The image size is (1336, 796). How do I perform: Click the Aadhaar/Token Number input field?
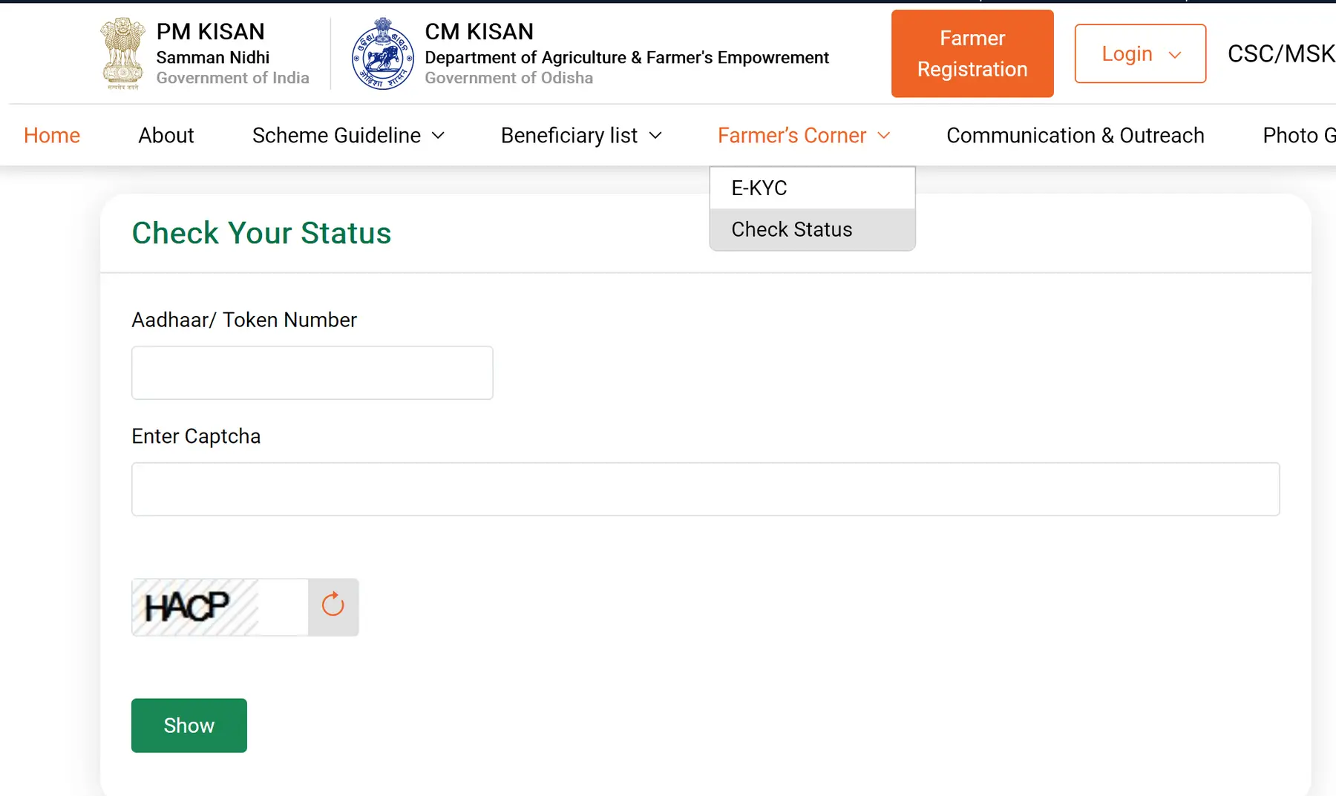pyautogui.click(x=312, y=372)
